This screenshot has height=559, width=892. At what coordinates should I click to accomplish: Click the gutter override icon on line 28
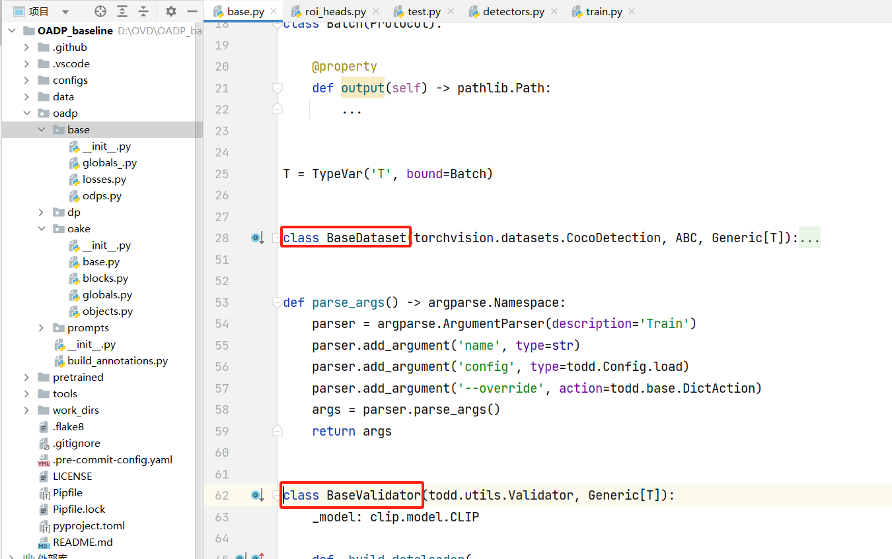point(257,238)
